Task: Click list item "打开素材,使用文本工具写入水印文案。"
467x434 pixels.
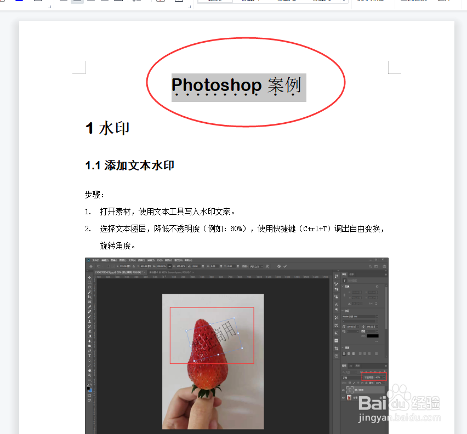Action: [x=168, y=212]
